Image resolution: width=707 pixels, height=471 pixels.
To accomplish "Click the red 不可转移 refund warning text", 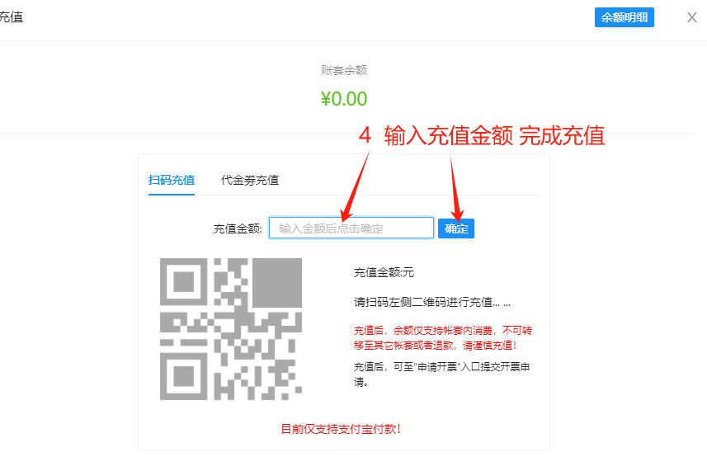I will click(x=443, y=338).
